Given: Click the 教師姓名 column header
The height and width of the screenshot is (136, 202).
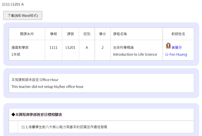Looking at the screenshot, I should coord(178,34).
